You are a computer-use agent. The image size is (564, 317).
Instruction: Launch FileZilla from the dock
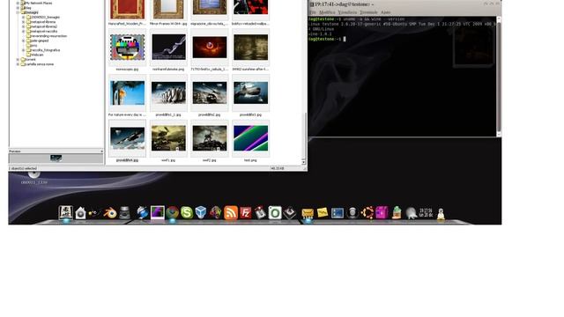(x=245, y=213)
